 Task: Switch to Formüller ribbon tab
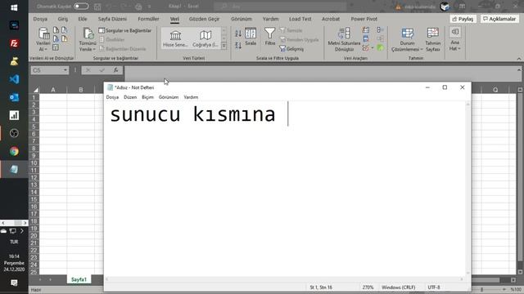coord(148,19)
